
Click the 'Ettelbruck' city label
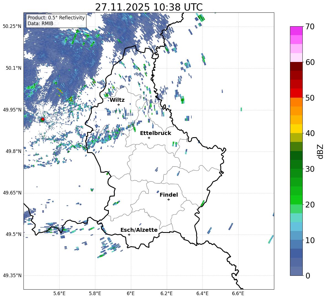coord(155,133)
